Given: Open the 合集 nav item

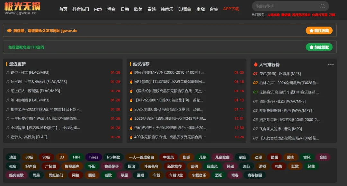Looking at the screenshot, I should tap(214, 9).
